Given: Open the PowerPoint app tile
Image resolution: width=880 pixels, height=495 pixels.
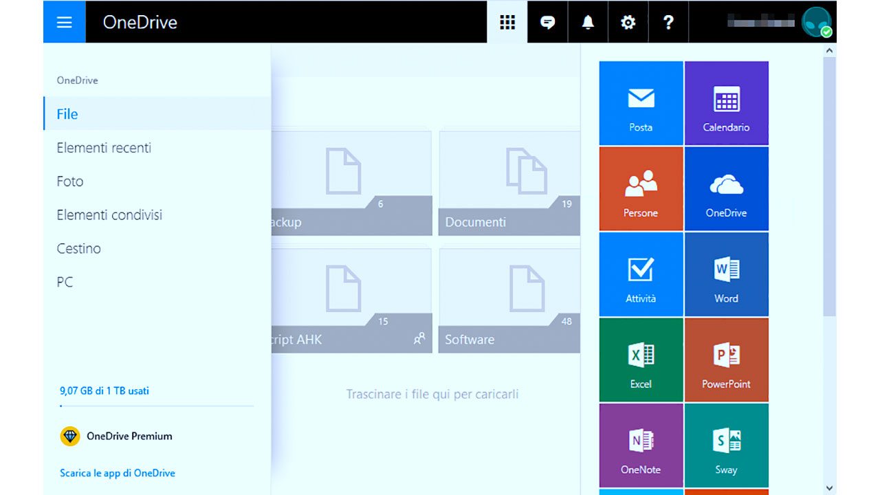Looking at the screenshot, I should (726, 360).
